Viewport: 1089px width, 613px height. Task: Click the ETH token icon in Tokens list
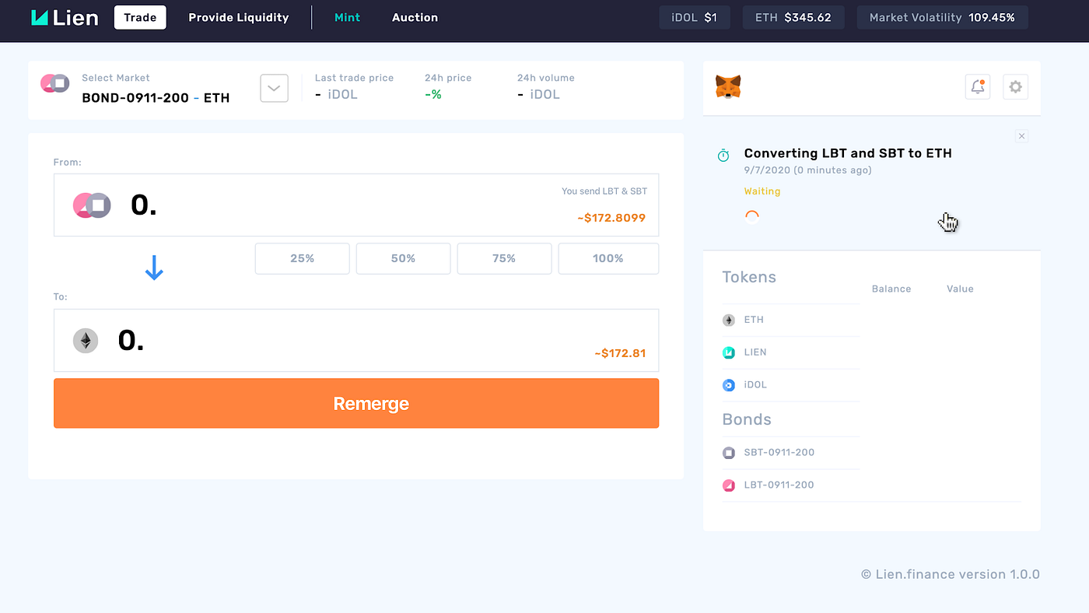click(729, 320)
